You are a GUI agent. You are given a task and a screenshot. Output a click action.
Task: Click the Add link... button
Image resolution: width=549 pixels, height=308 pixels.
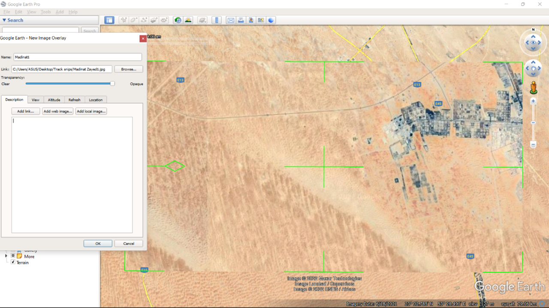pyautogui.click(x=26, y=111)
